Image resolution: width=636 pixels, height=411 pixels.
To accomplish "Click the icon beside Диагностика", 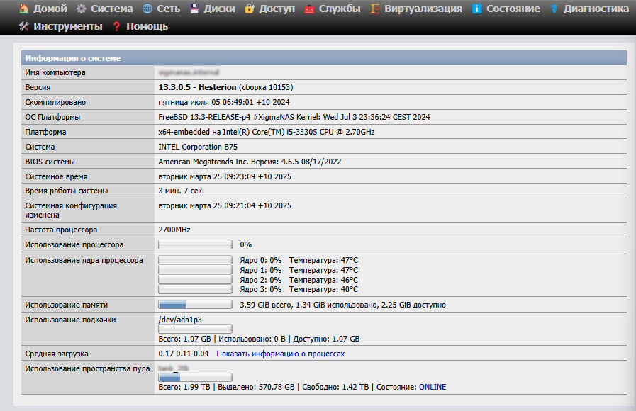I will point(554,9).
